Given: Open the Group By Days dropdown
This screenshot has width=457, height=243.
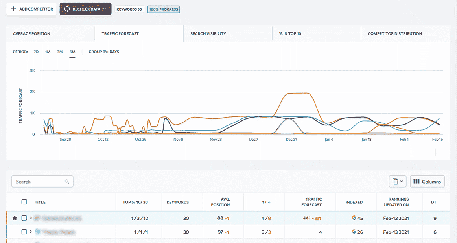Looking at the screenshot, I should (114, 52).
